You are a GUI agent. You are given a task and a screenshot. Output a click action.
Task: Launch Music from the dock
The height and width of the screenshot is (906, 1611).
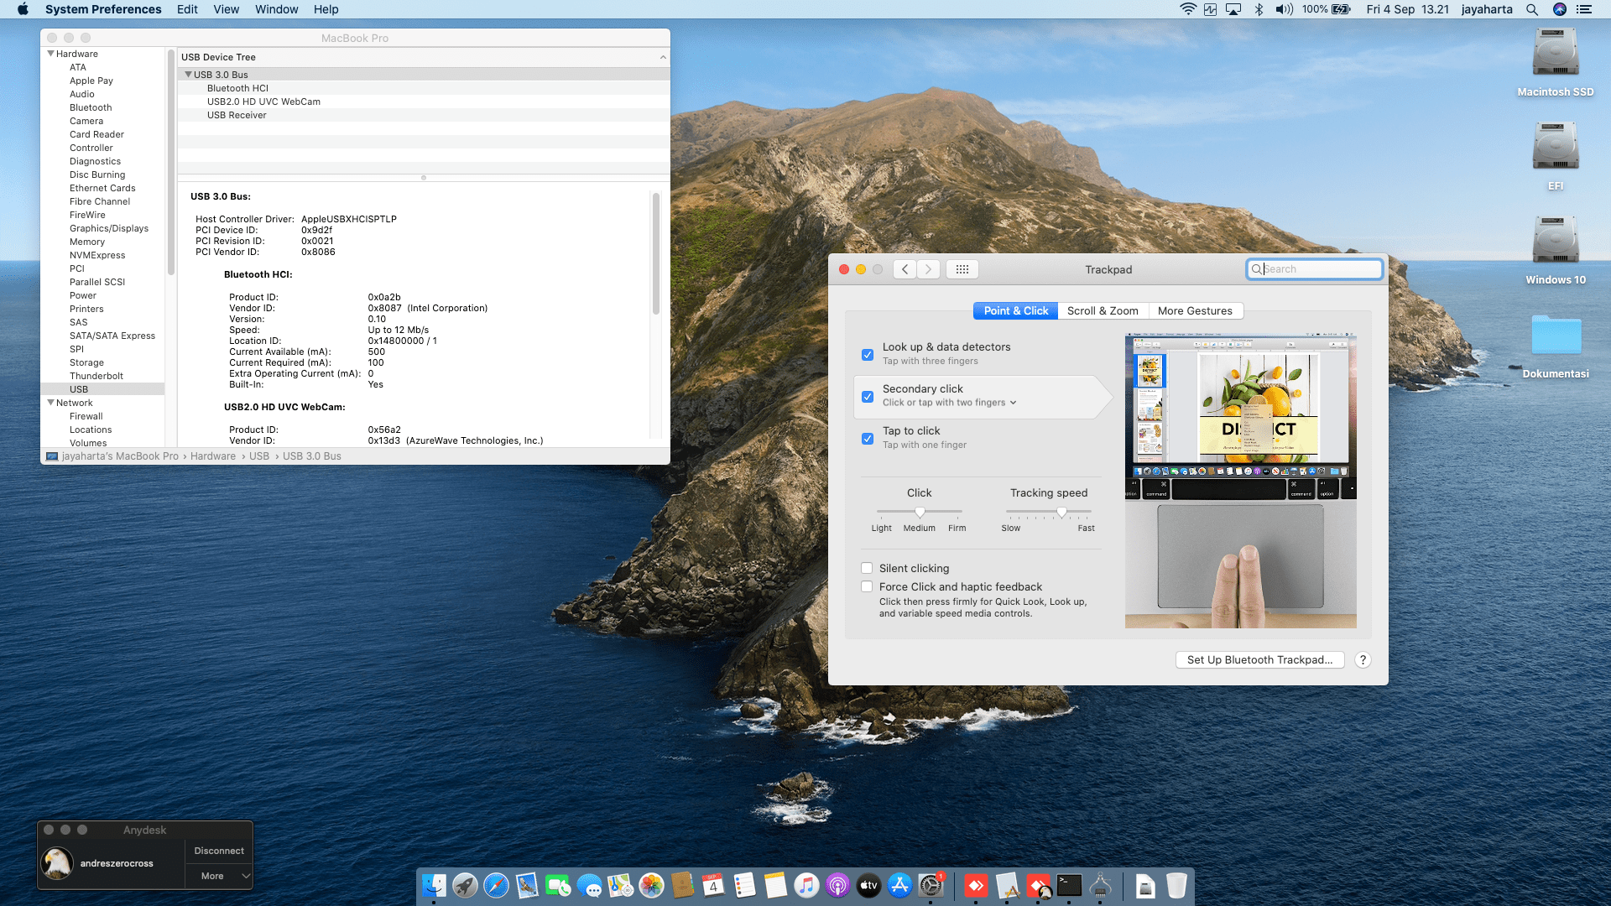[x=806, y=885]
